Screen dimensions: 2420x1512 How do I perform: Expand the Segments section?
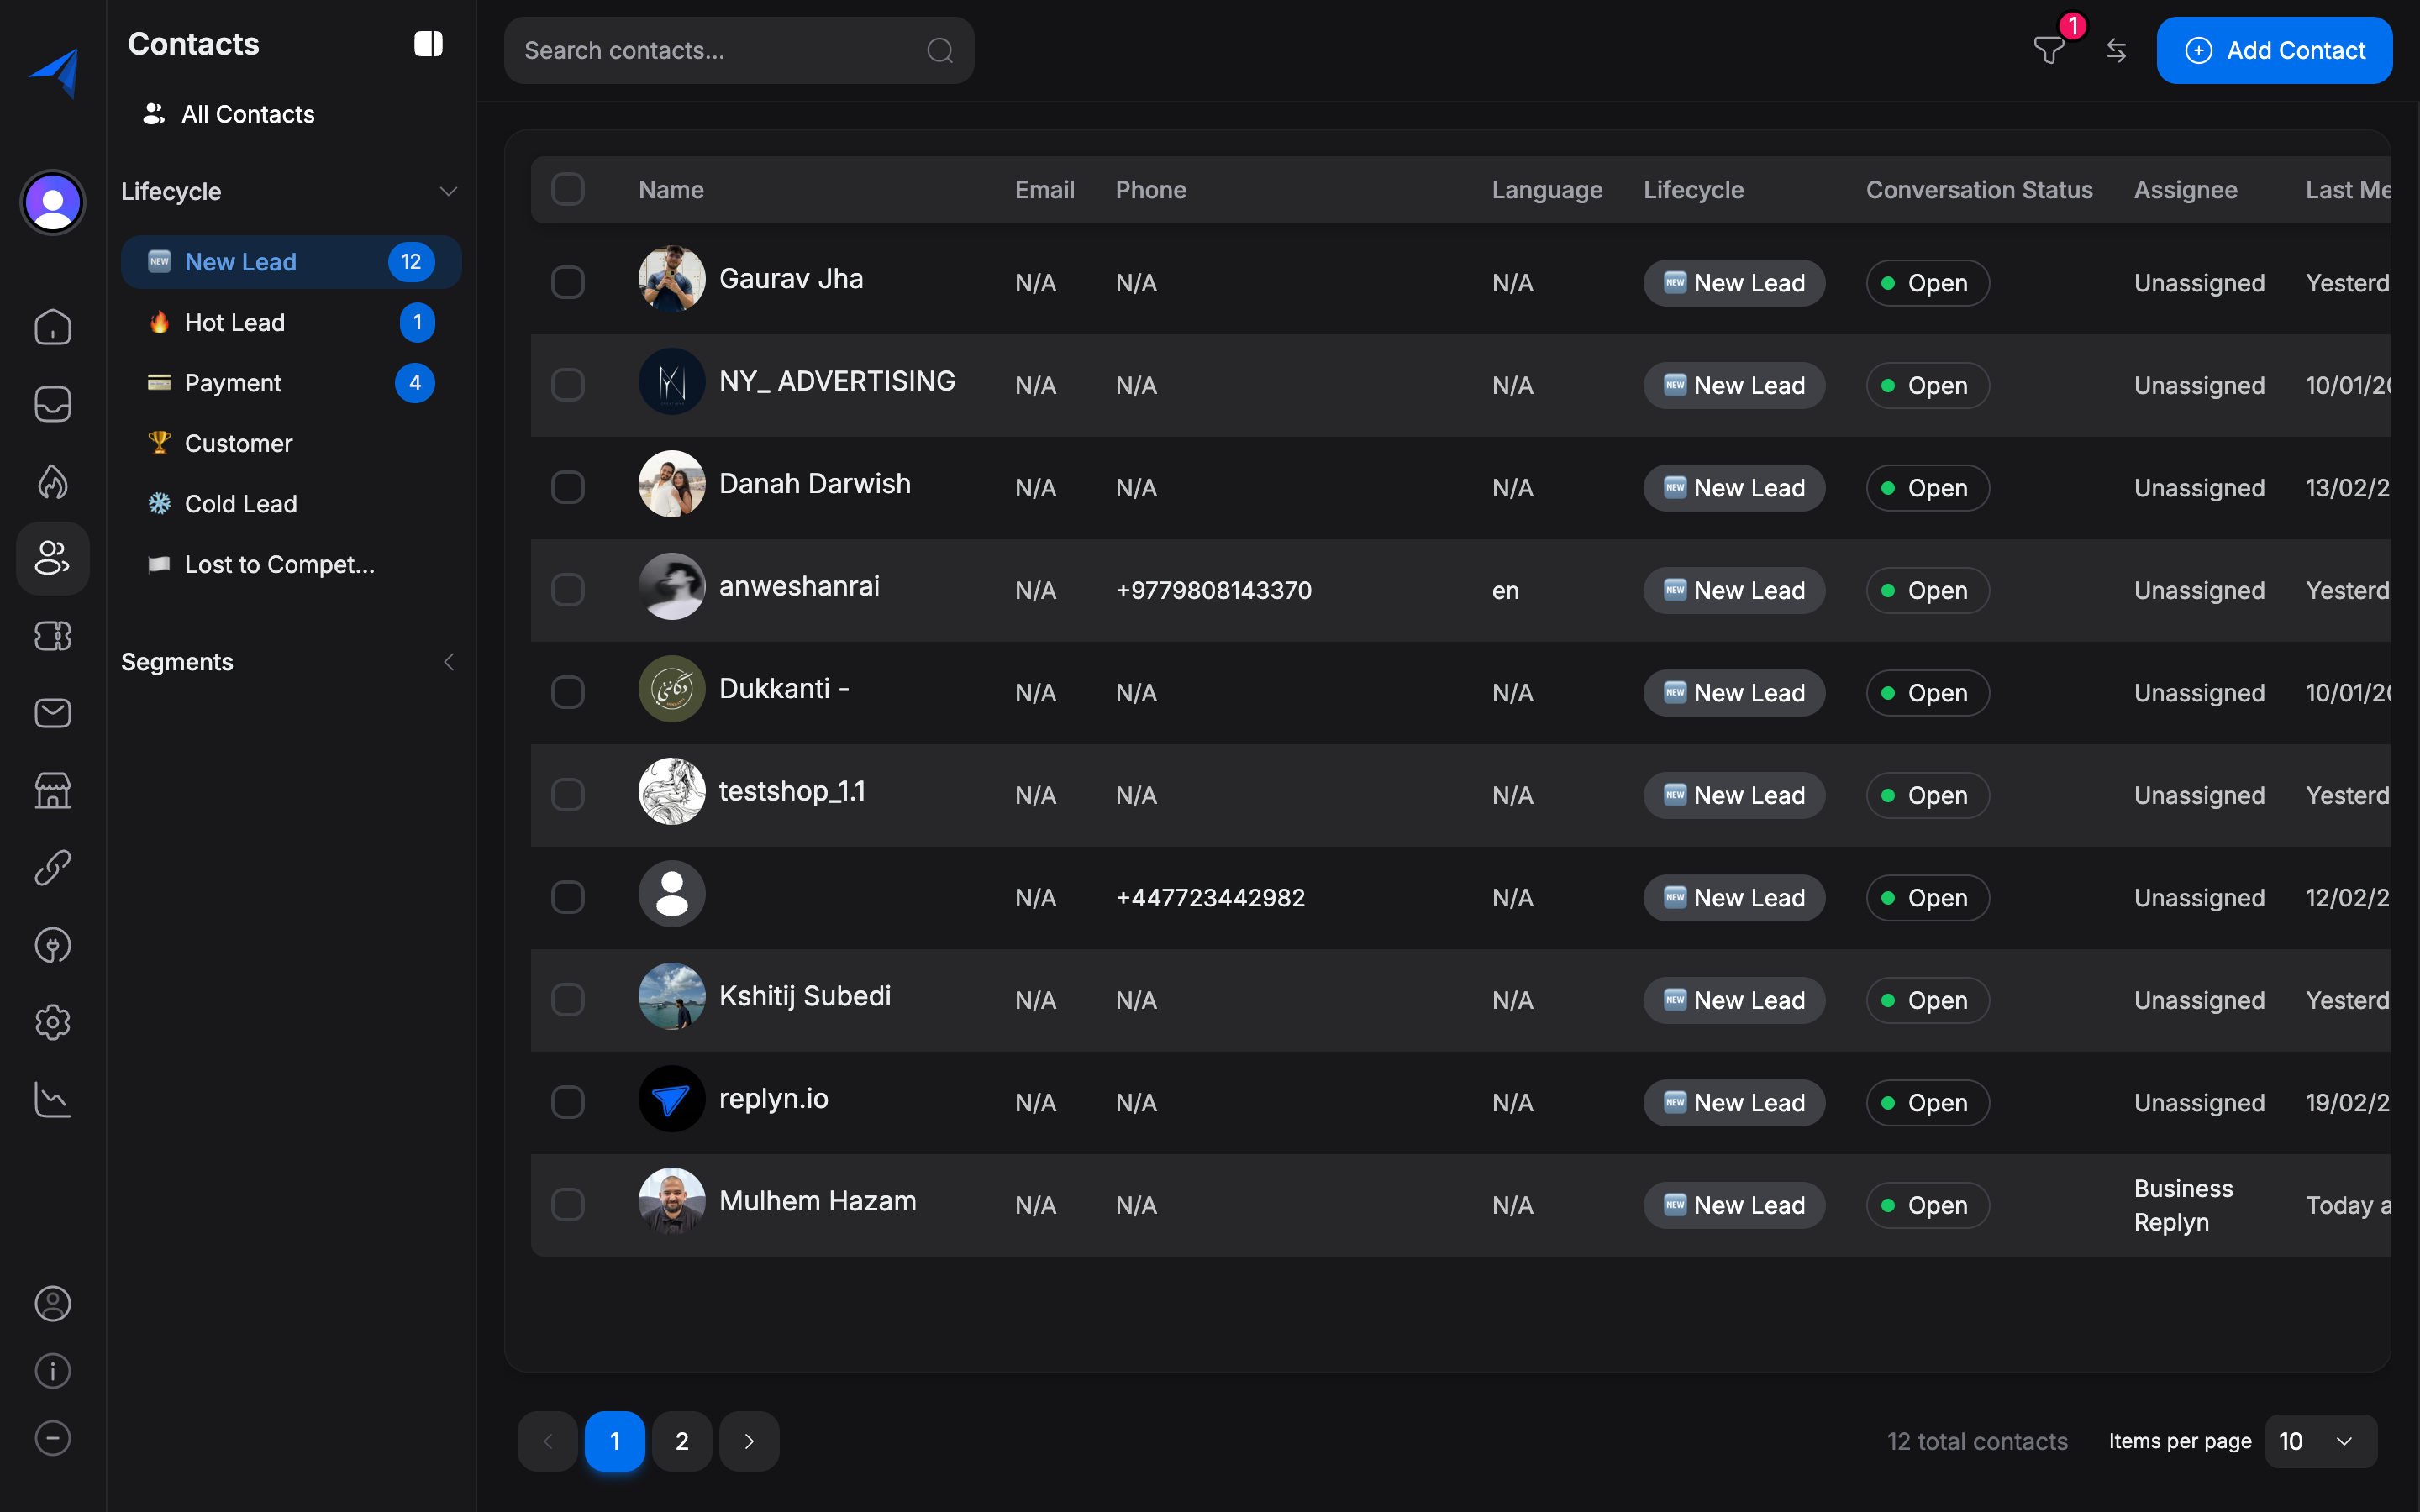click(448, 661)
